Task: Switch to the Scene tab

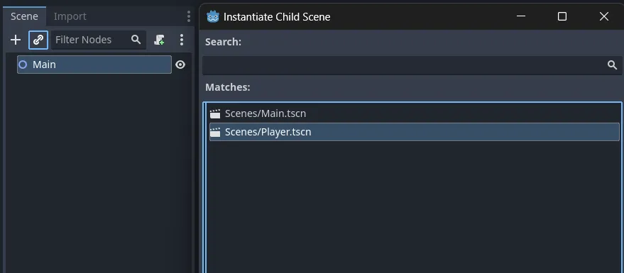Action: click(x=24, y=16)
